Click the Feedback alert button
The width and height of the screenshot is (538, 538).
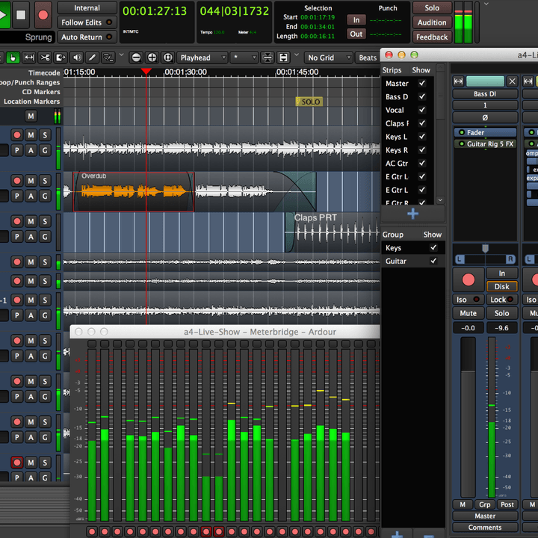tap(432, 37)
